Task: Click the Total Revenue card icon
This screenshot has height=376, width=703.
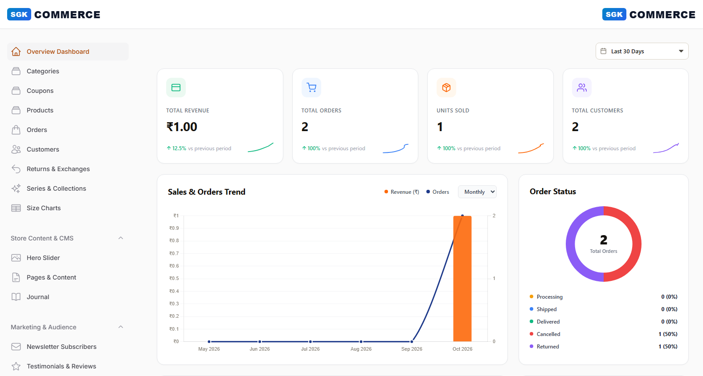Action: coord(176,88)
